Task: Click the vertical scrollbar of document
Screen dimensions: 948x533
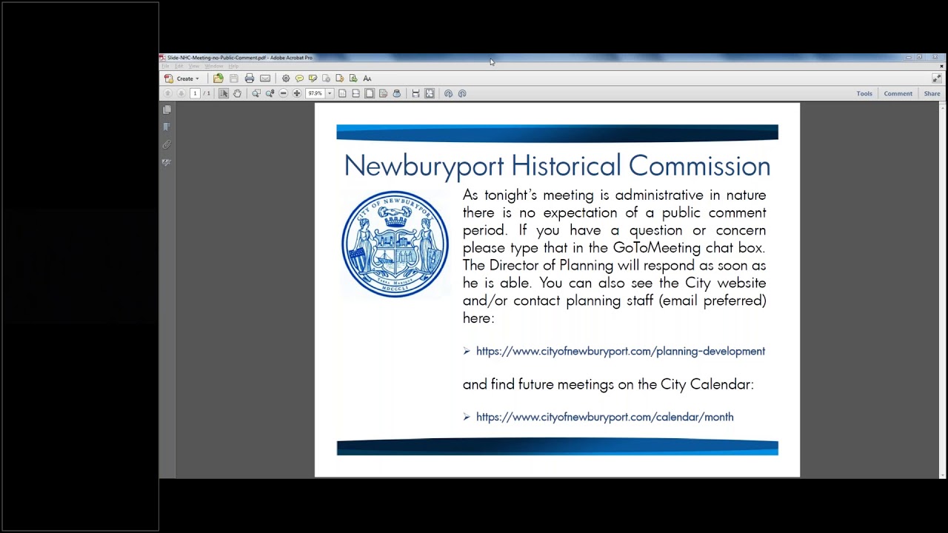Action: [x=942, y=289]
